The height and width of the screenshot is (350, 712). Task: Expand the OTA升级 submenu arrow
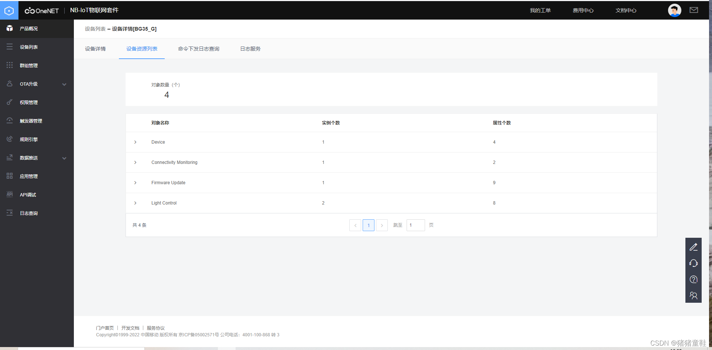tap(64, 84)
